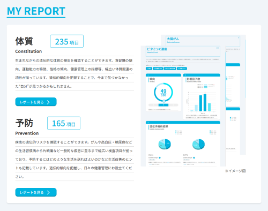This screenshot has width=268, height=211.
Task: Open the sample report preview image
Action: 193,101
